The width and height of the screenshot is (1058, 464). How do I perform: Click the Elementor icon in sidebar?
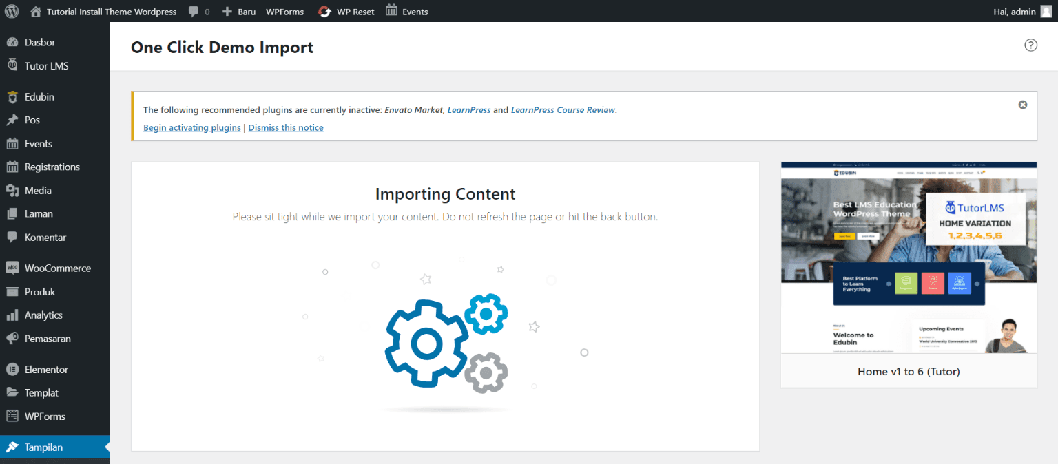(x=12, y=370)
